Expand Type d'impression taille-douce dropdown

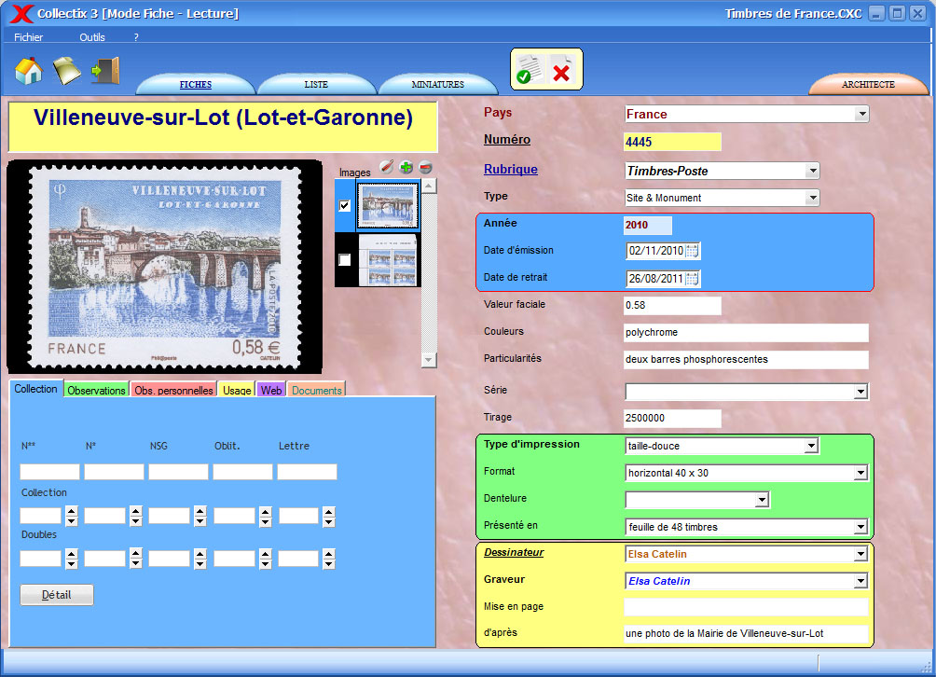pos(811,446)
